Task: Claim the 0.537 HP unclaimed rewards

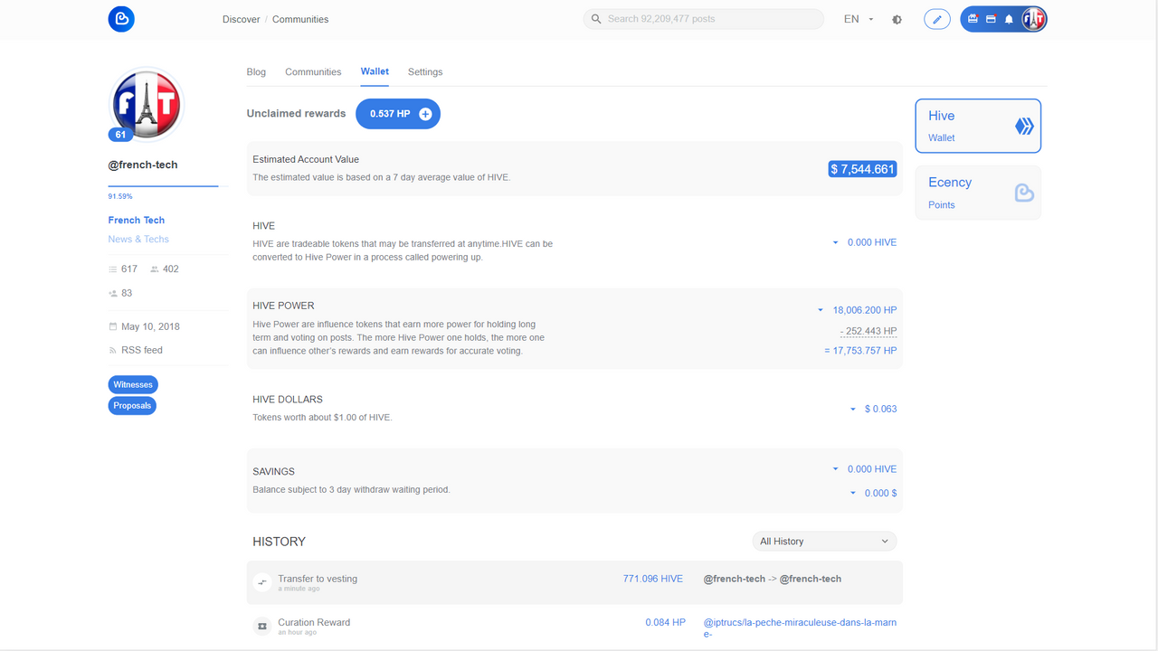Action: (x=398, y=114)
